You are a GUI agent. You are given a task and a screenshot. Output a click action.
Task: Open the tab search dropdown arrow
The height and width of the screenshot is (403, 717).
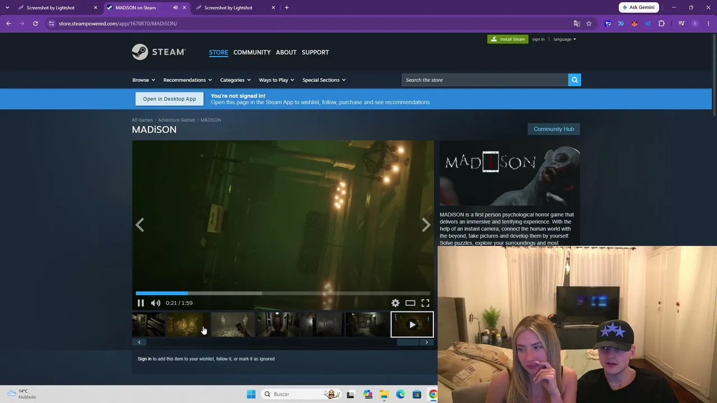click(7, 8)
